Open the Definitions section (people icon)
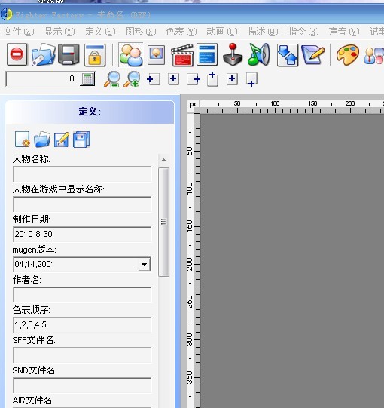 pyautogui.click(x=130, y=55)
